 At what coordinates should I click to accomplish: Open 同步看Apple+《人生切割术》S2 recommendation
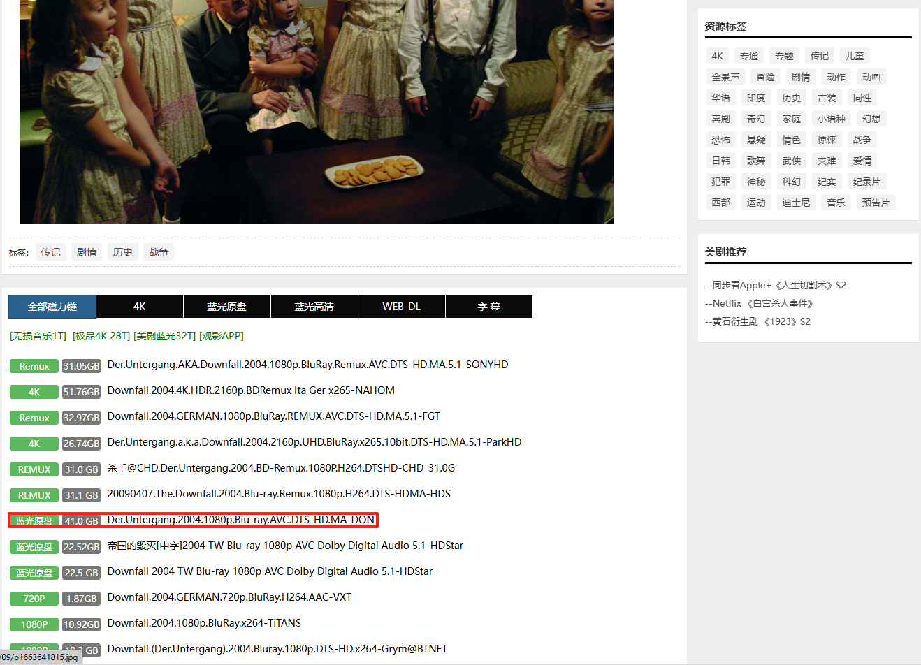pyautogui.click(x=776, y=285)
